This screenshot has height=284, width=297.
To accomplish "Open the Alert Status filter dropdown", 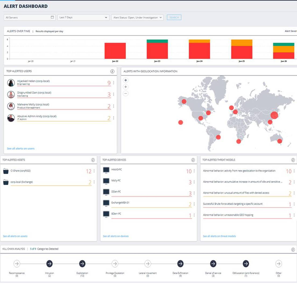I will point(137,17).
